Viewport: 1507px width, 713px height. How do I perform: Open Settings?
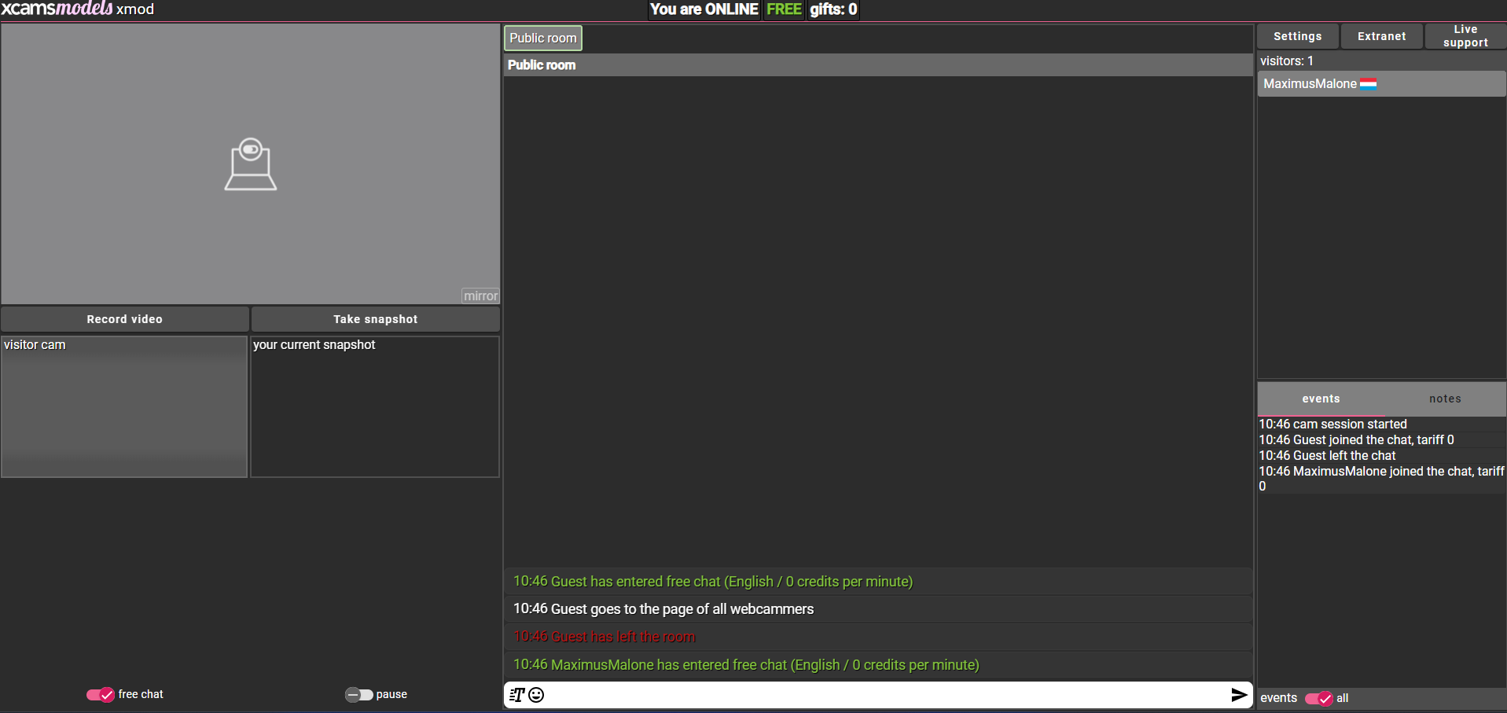(x=1297, y=36)
